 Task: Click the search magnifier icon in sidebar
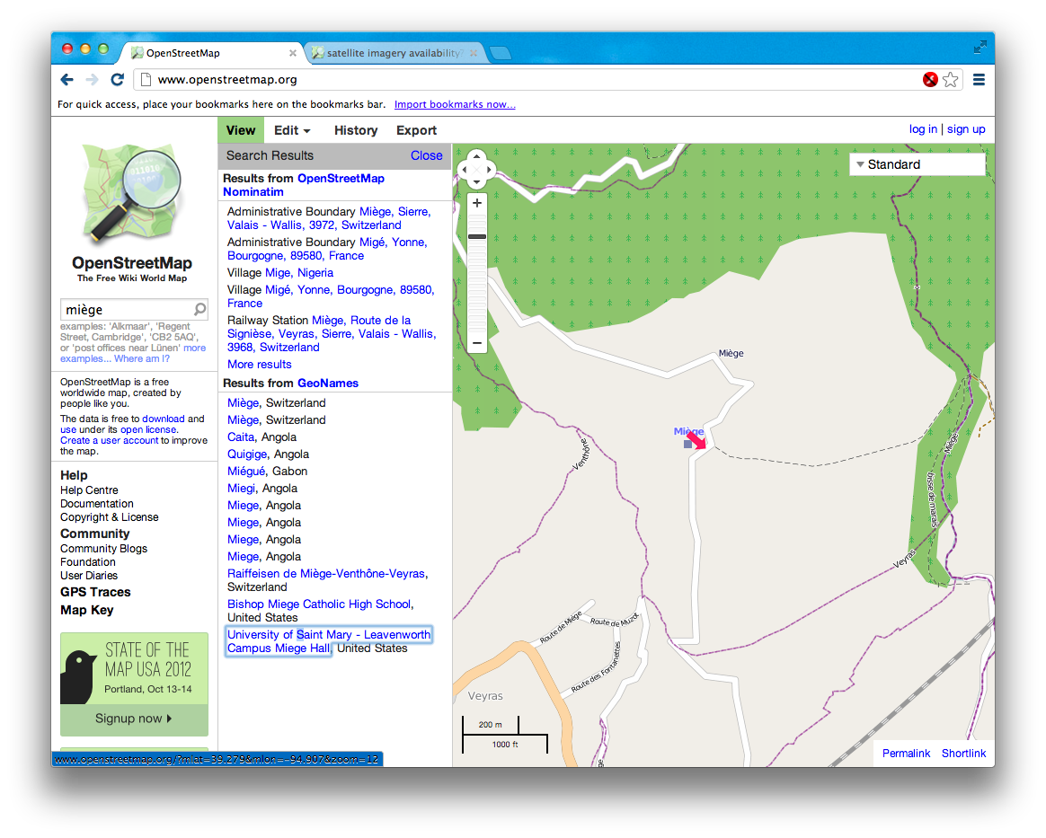click(x=199, y=310)
